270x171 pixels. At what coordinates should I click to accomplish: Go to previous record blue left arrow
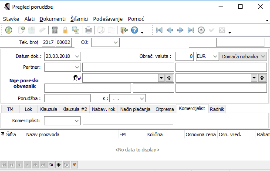coord(170,30)
